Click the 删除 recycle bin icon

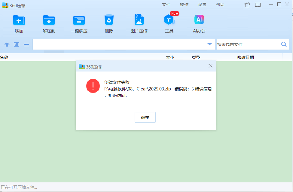(x=109, y=20)
